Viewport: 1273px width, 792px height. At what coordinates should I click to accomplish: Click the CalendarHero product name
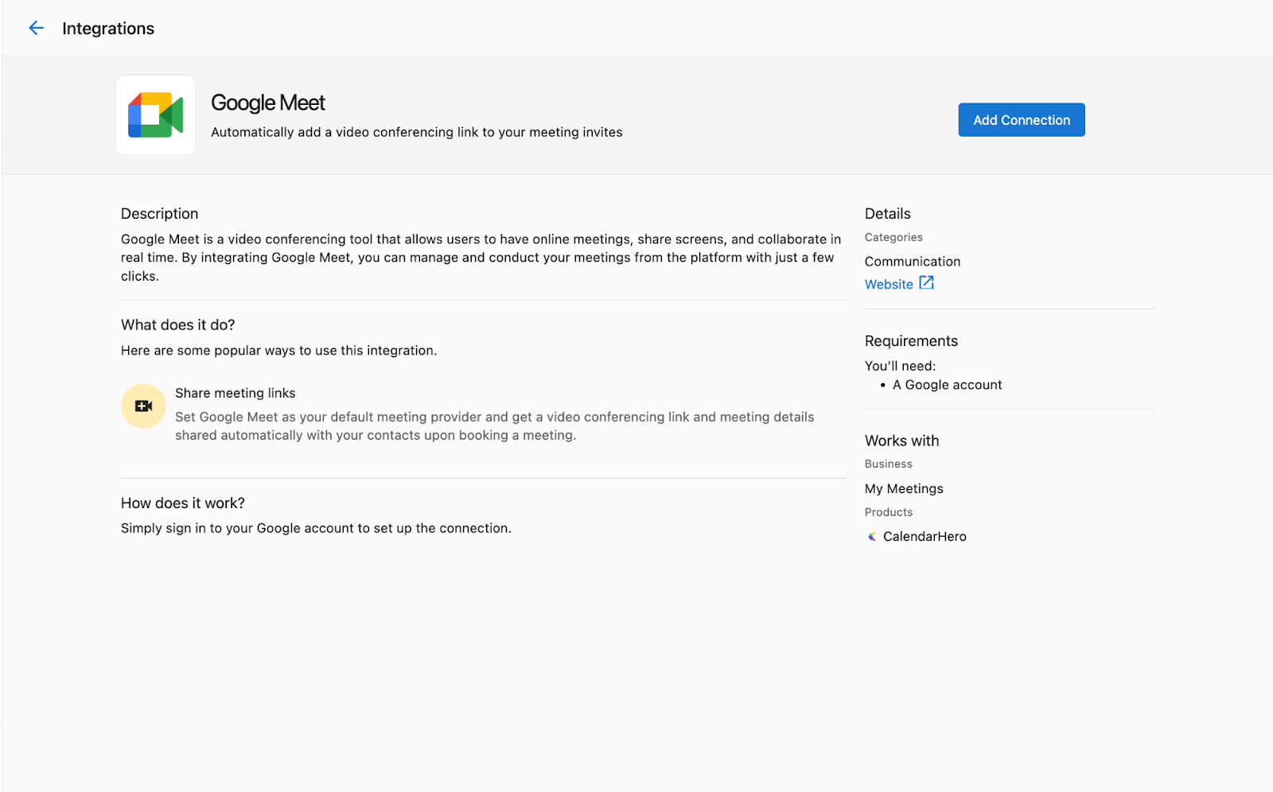click(x=925, y=537)
